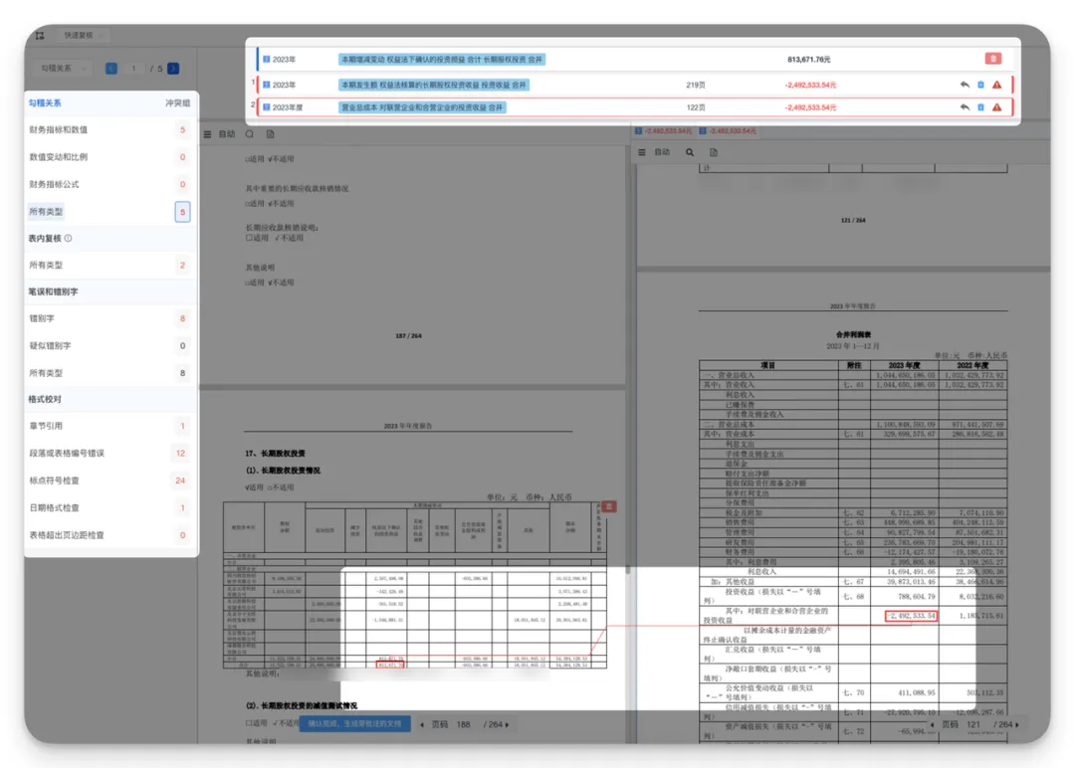This screenshot has height=768, width=1075.
Task: Go to the next page in the right viewer pager
Action: pos(1016,724)
